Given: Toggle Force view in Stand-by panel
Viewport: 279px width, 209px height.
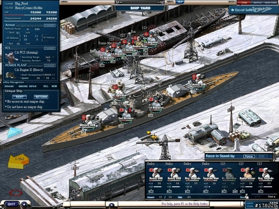Looking at the screenshot, I should (x=249, y=156).
